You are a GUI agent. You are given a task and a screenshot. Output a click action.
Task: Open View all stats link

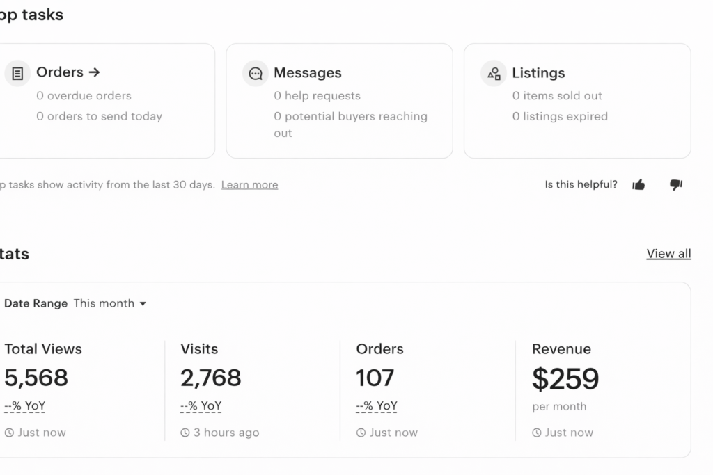(x=668, y=253)
